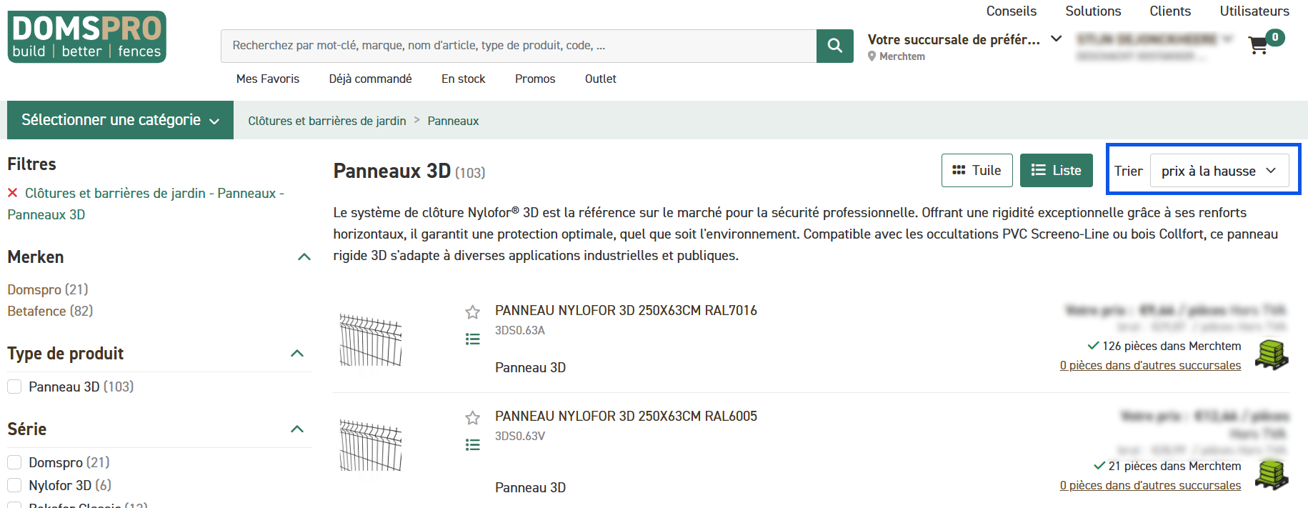The height and width of the screenshot is (508, 1308).
Task: Switch to Liste view
Action: coord(1056,171)
